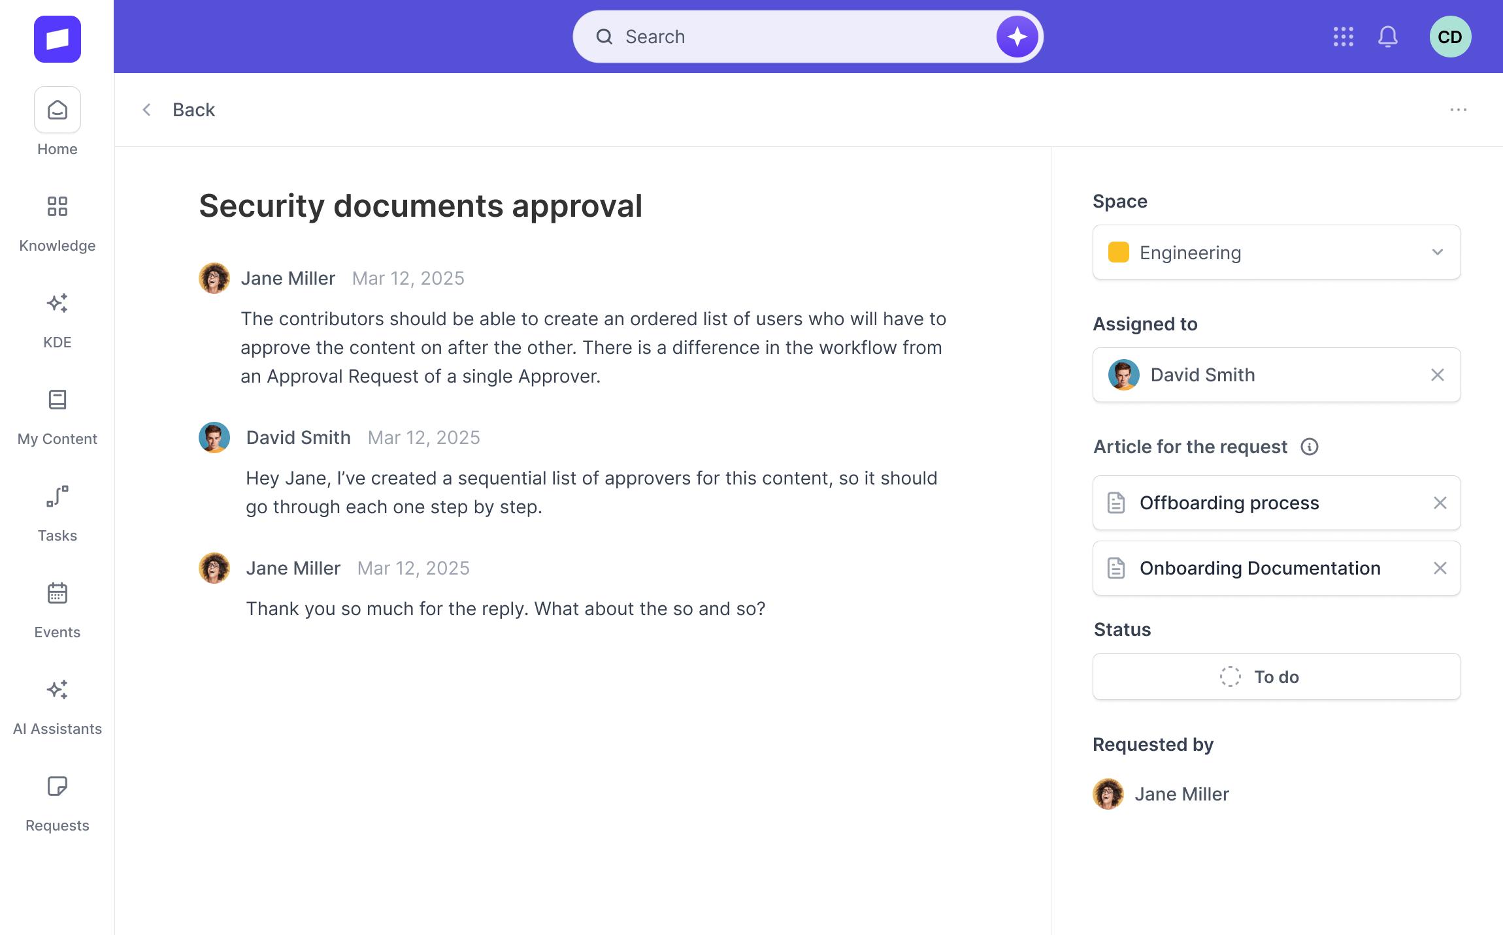Screen dimensions: 1503x935
Task: Click the yellow Engineering color swatch
Action: point(1118,252)
